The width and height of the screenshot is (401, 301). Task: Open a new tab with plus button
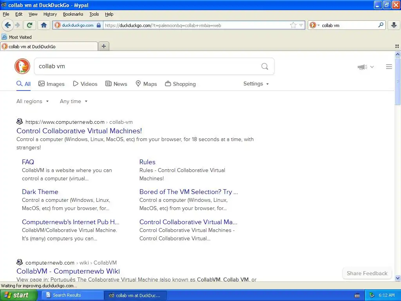103,46
